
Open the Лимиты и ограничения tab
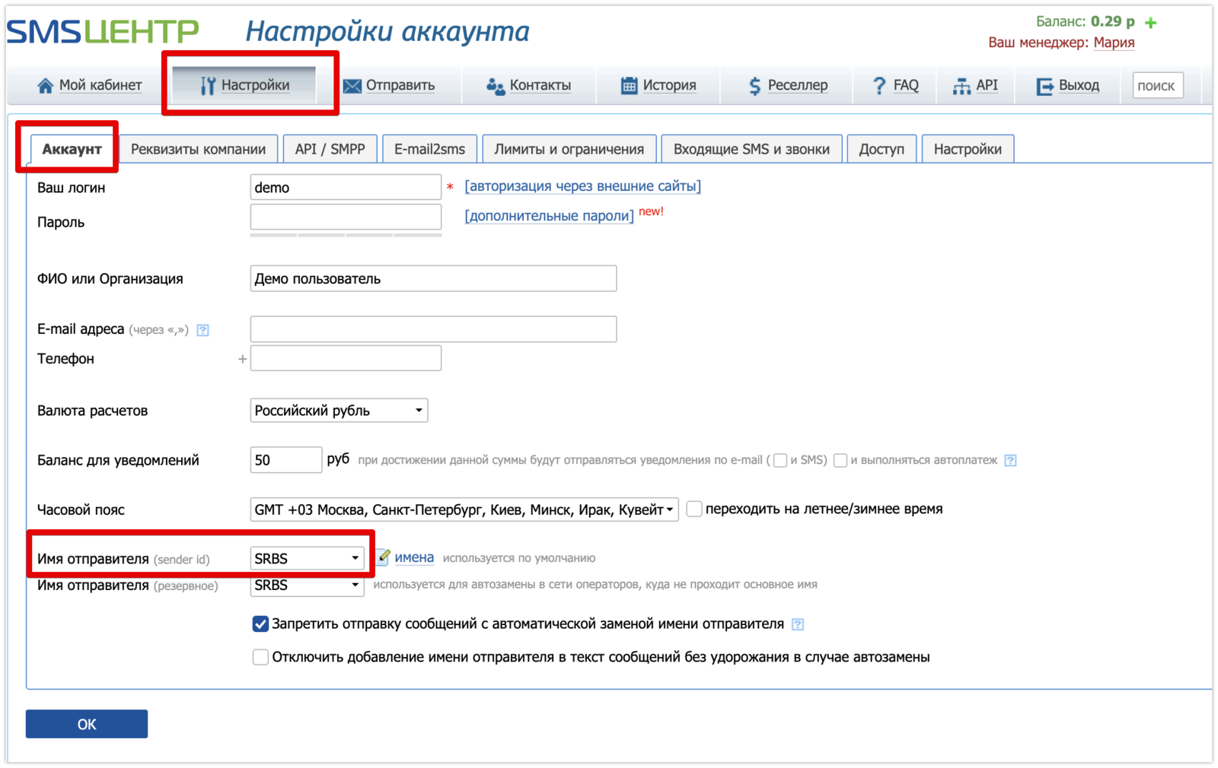coord(569,149)
